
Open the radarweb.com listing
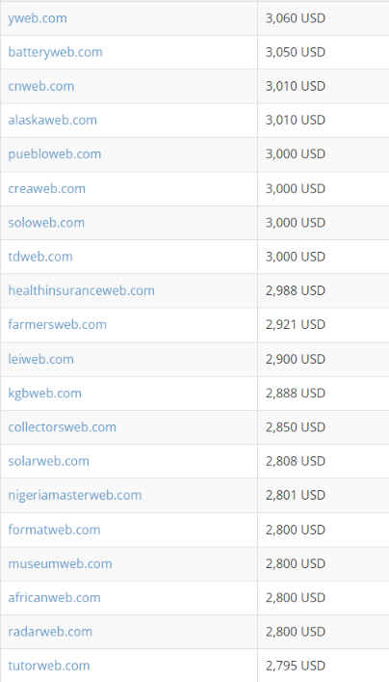click(x=50, y=632)
